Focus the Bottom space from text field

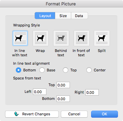pyautogui.click(x=63, y=99)
